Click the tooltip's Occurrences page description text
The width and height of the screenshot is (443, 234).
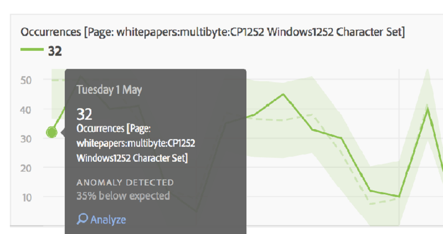click(136, 143)
